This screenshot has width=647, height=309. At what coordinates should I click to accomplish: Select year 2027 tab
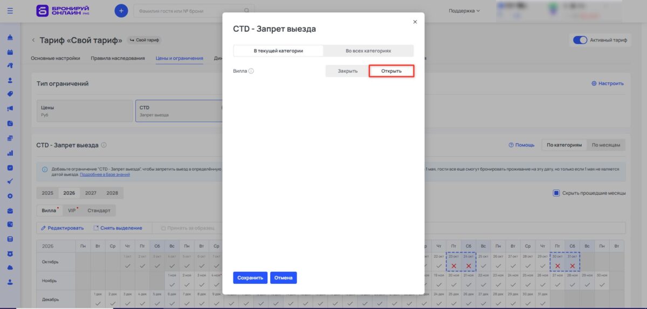[91, 193]
